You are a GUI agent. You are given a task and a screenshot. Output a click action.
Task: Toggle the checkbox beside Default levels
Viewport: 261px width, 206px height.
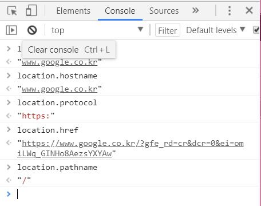pyautogui.click(x=256, y=30)
